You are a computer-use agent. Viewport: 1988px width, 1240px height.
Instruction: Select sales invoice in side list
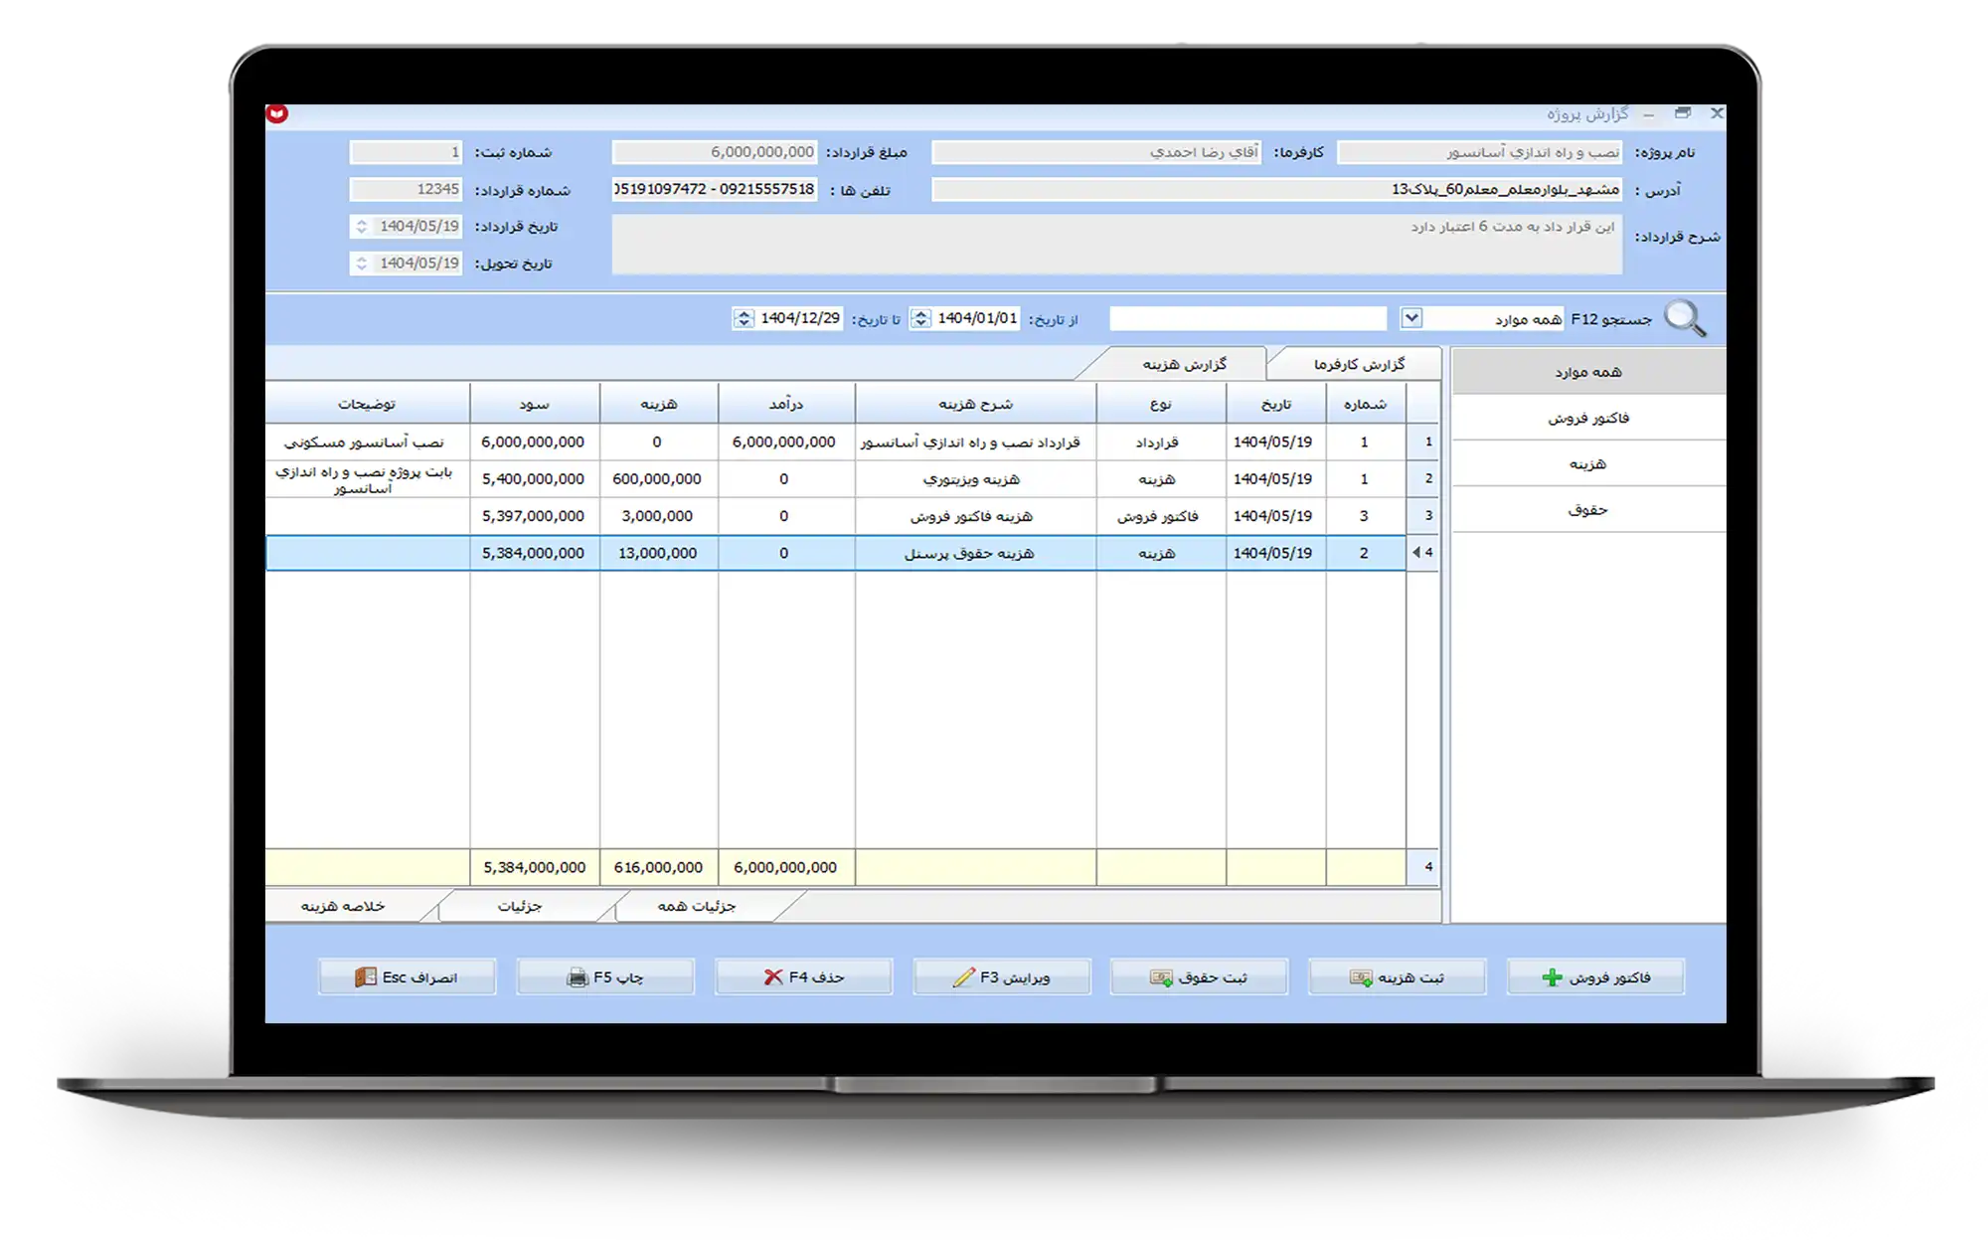(x=1587, y=419)
